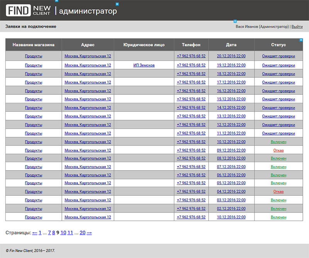
Task: Click the Отказ status for 04.12.2016
Action: point(278,191)
